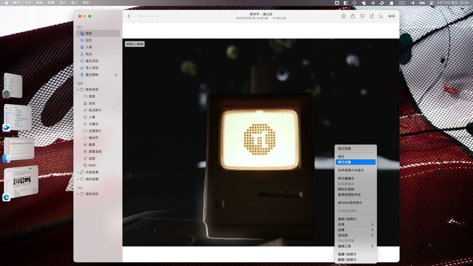The image size is (473, 266).
Task: Open the 显示 menu in menu bar
Action: point(63,3)
